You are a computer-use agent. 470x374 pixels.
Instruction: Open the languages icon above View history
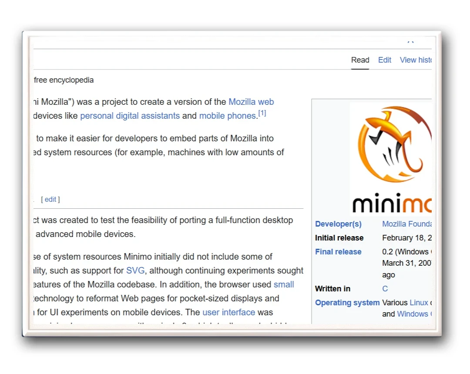410,41
